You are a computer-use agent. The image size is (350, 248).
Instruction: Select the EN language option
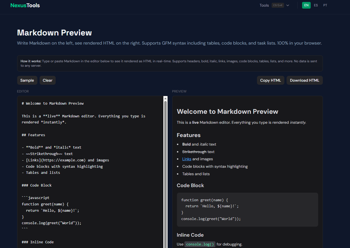tap(306, 5)
